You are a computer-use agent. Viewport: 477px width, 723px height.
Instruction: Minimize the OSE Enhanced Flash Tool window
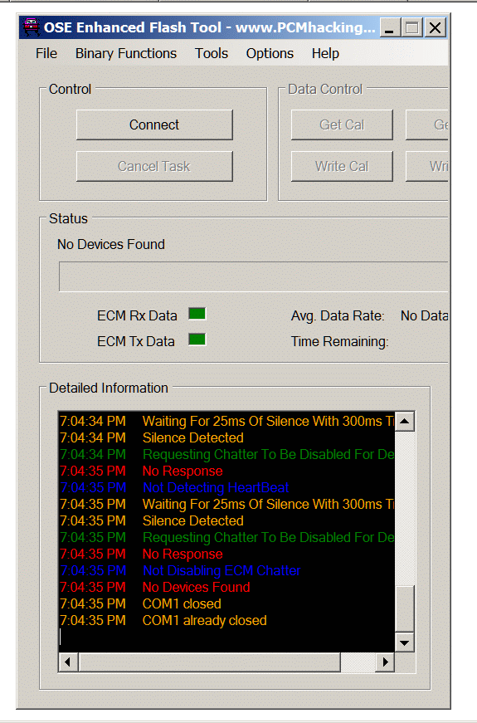click(390, 27)
